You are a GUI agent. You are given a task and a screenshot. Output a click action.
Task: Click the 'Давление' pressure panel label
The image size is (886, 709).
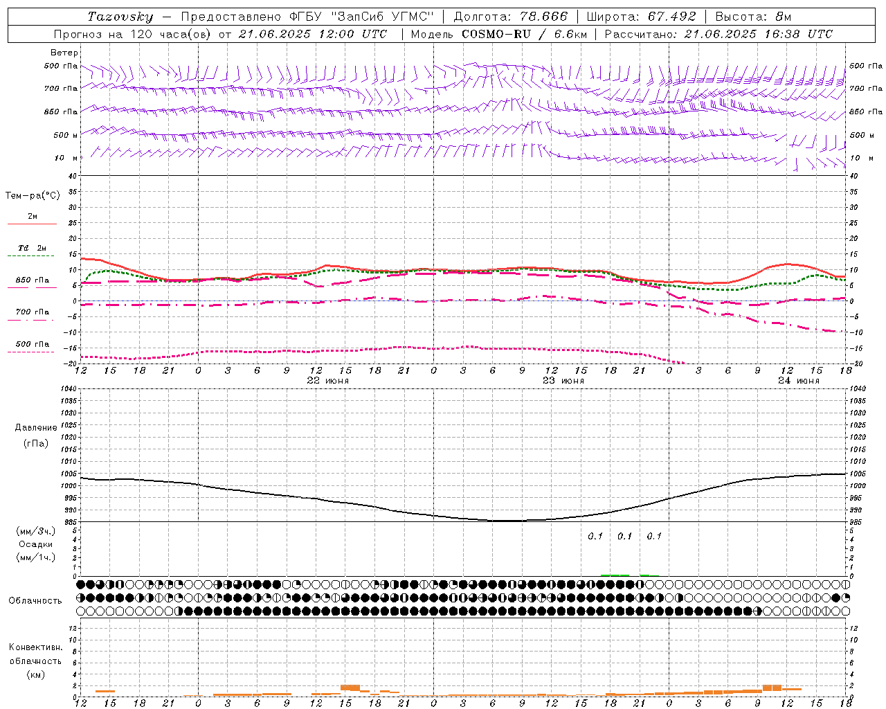[x=36, y=428]
